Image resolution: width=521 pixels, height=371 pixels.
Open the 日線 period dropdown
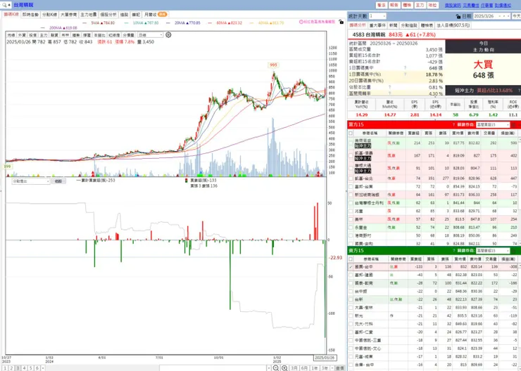pyautogui.click(x=150, y=35)
